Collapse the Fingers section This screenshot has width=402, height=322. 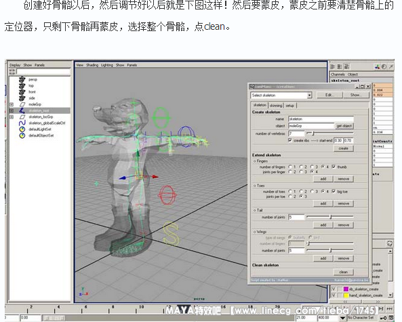[255, 161]
